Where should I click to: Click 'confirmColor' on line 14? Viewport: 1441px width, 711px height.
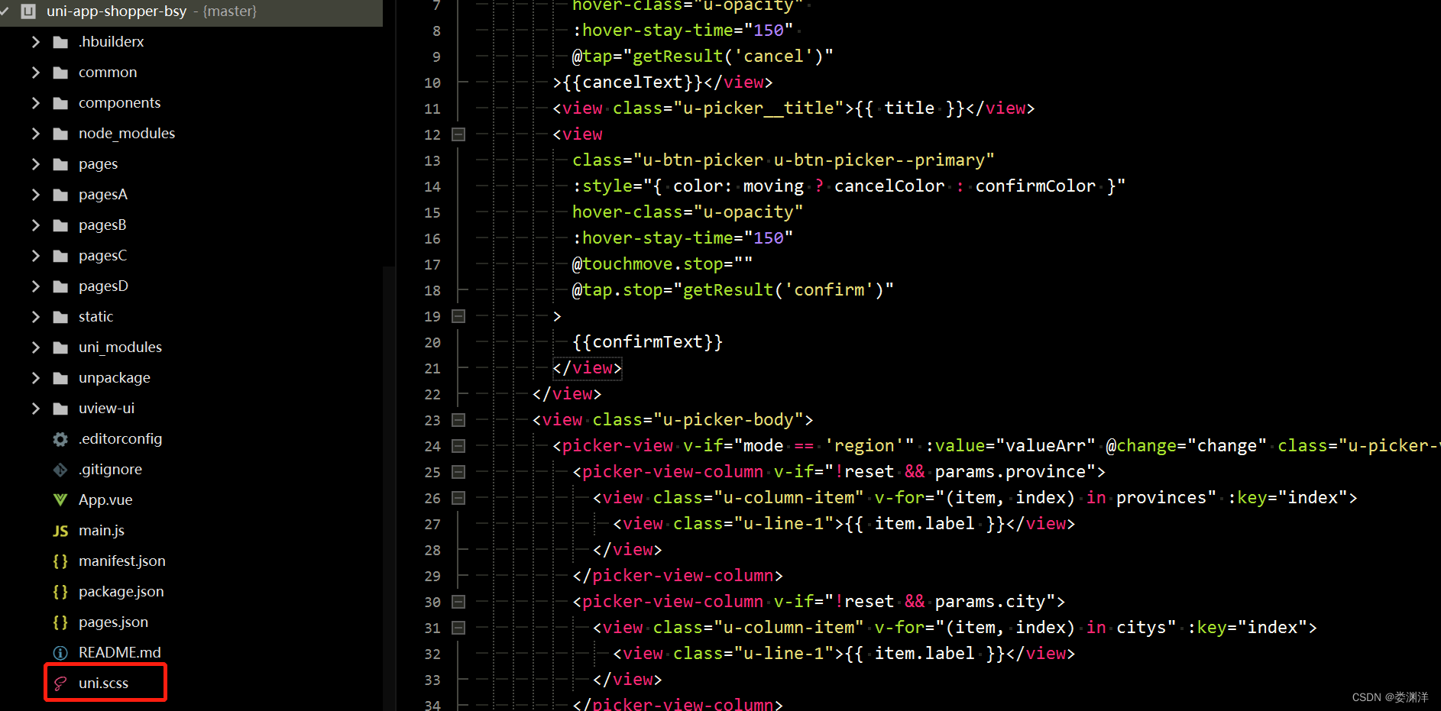(1035, 186)
